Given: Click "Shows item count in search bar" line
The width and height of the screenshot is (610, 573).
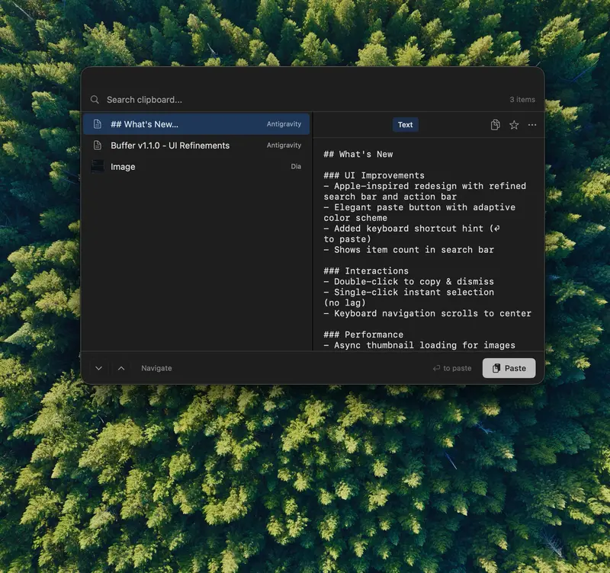Looking at the screenshot, I should (x=409, y=250).
